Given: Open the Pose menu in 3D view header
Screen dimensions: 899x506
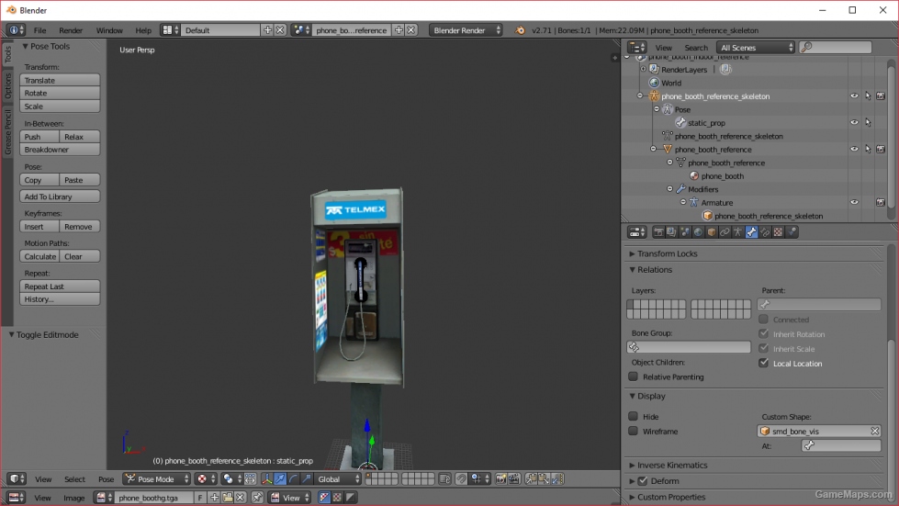Looking at the screenshot, I should coord(107,479).
